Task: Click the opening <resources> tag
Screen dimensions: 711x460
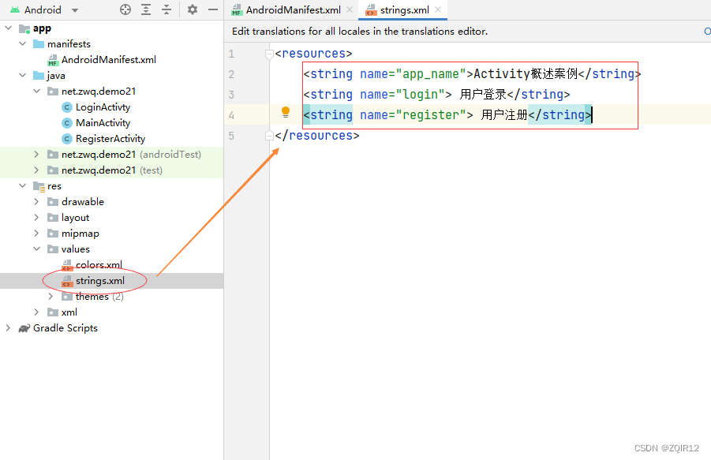Action: [x=313, y=54]
